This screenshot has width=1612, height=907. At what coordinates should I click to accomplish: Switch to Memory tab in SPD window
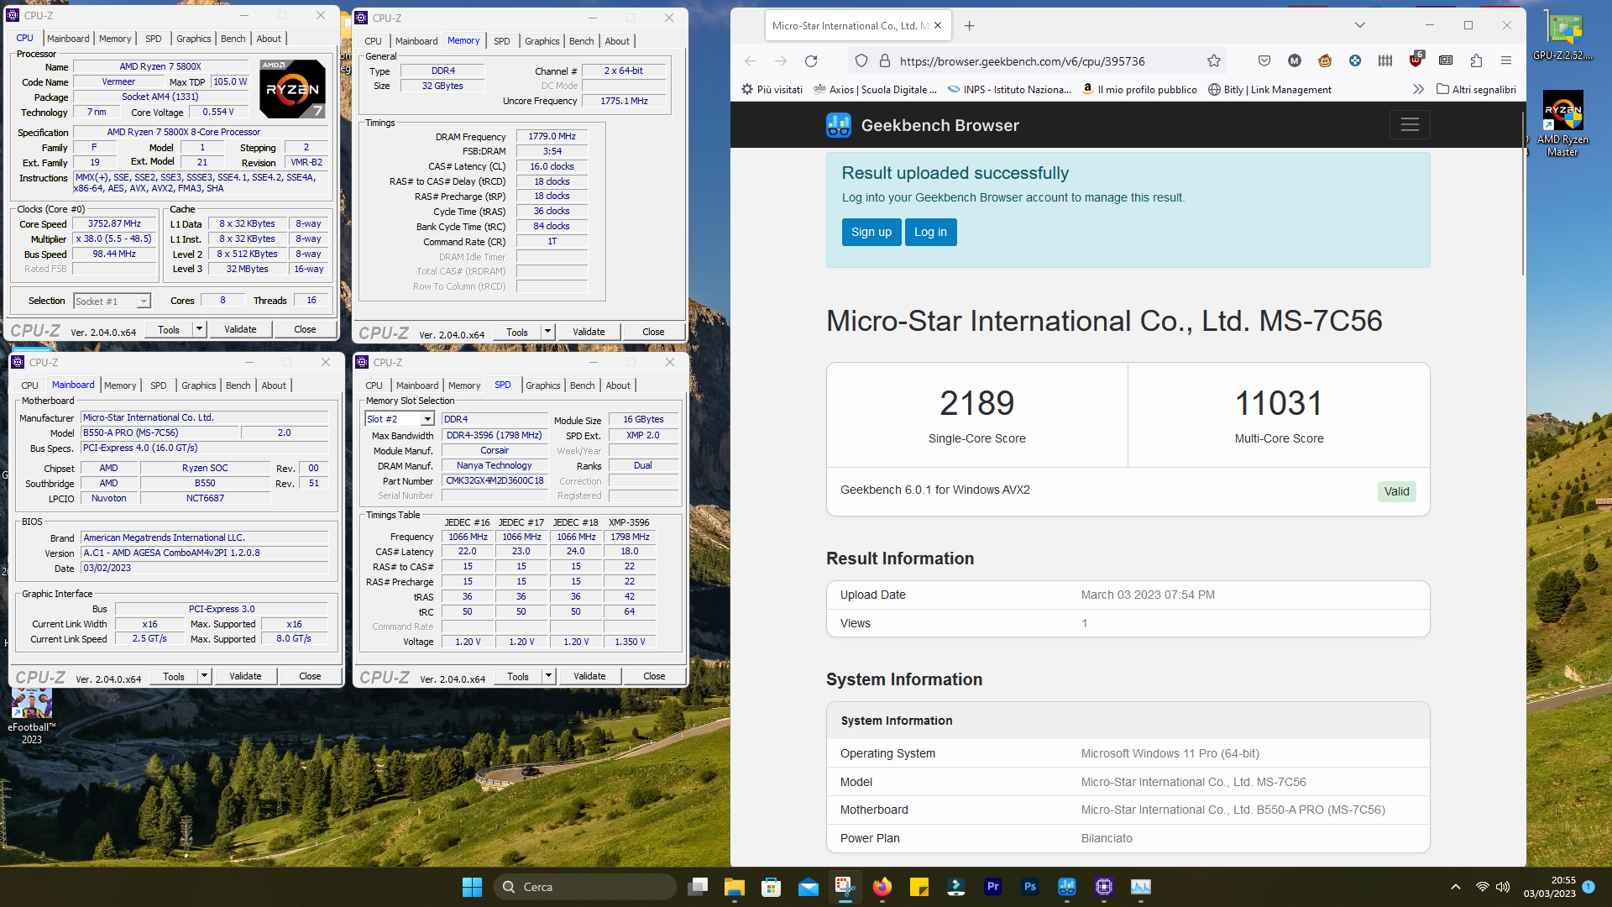tap(464, 385)
